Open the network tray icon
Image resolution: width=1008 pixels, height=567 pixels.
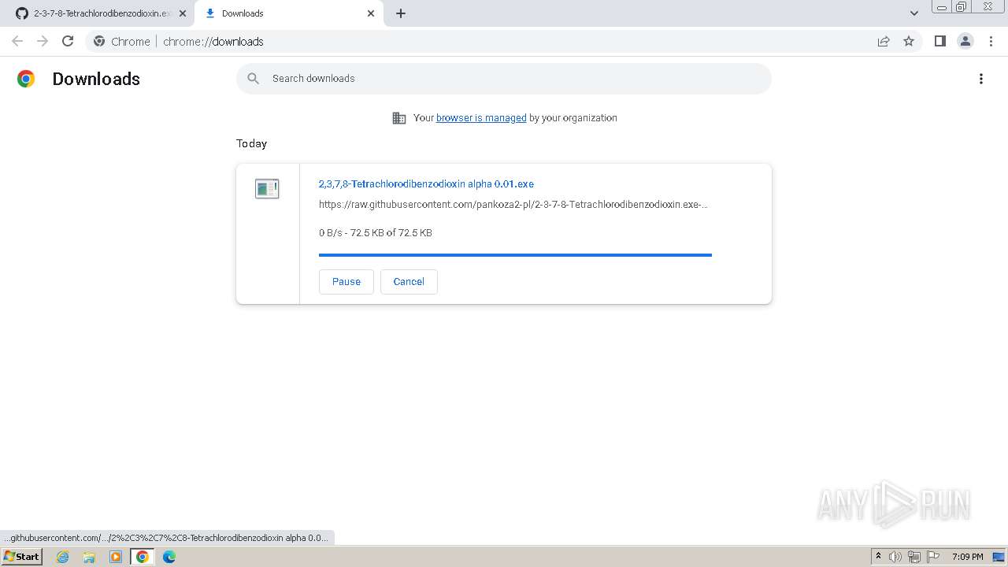(914, 557)
